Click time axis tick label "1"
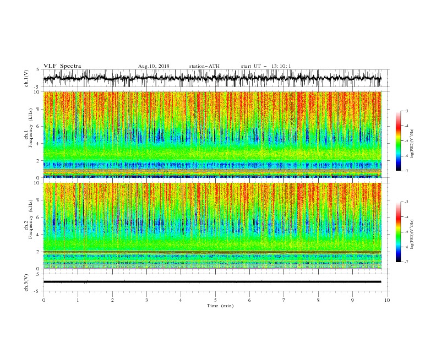Image resolution: width=436 pixels, height=337 pixels. point(78,300)
